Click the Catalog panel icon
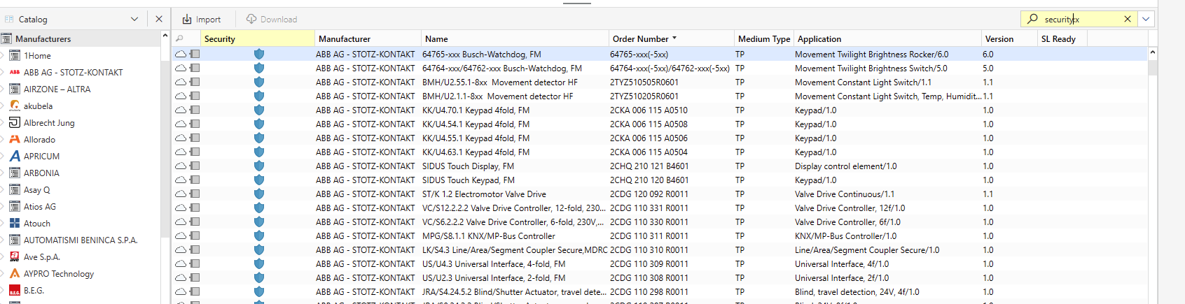This screenshot has height=304, width=1185. point(9,19)
